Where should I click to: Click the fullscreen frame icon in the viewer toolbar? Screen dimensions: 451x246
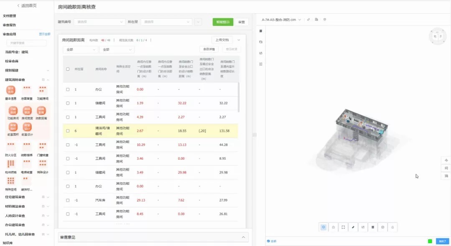coord(343,227)
